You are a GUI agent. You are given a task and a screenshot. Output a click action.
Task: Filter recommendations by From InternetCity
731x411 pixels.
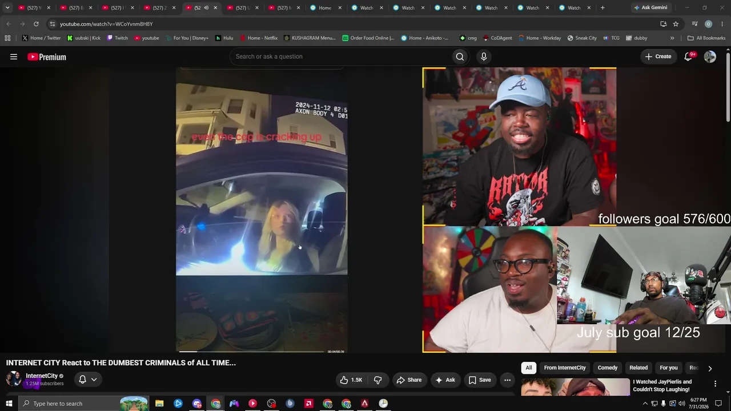pyautogui.click(x=565, y=368)
